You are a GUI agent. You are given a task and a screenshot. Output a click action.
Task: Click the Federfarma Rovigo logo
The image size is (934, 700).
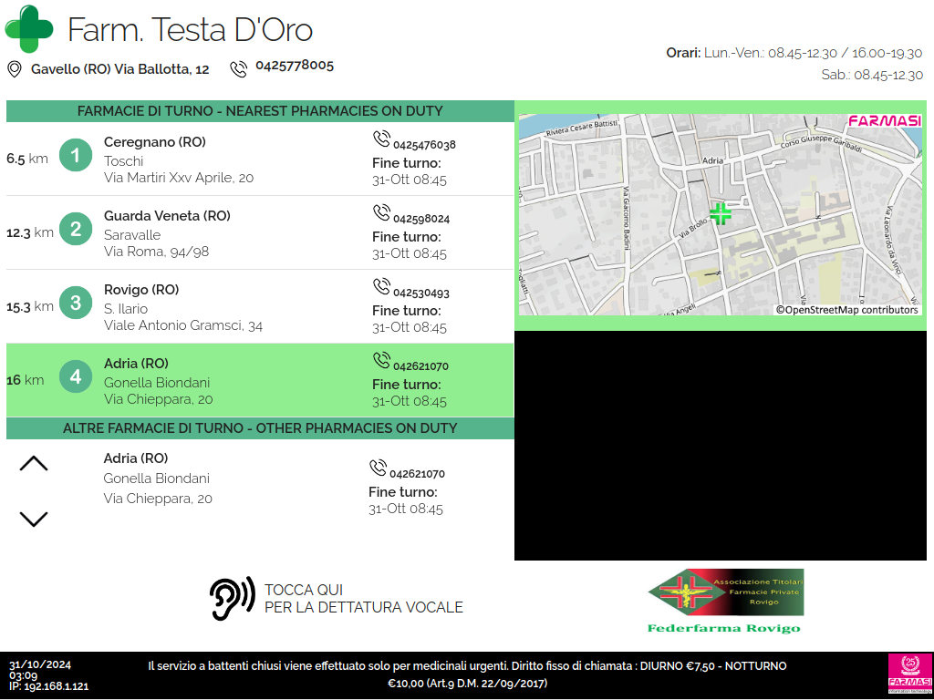(725, 601)
